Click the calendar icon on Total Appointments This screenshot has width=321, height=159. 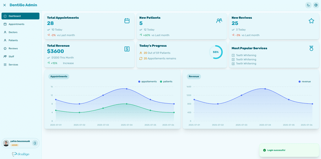pos(127,21)
